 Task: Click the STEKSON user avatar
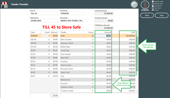pyautogui.click(x=145, y=5)
